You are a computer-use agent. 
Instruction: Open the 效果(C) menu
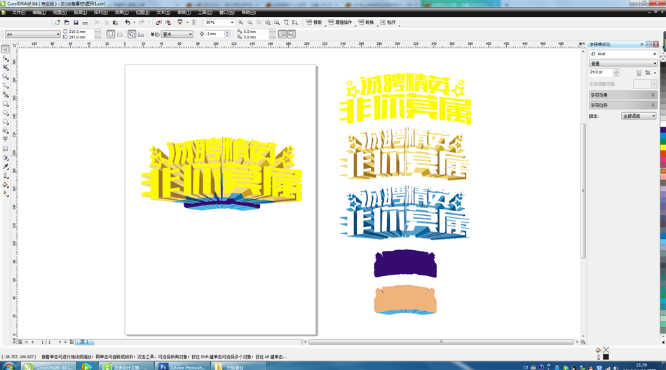tap(121, 13)
